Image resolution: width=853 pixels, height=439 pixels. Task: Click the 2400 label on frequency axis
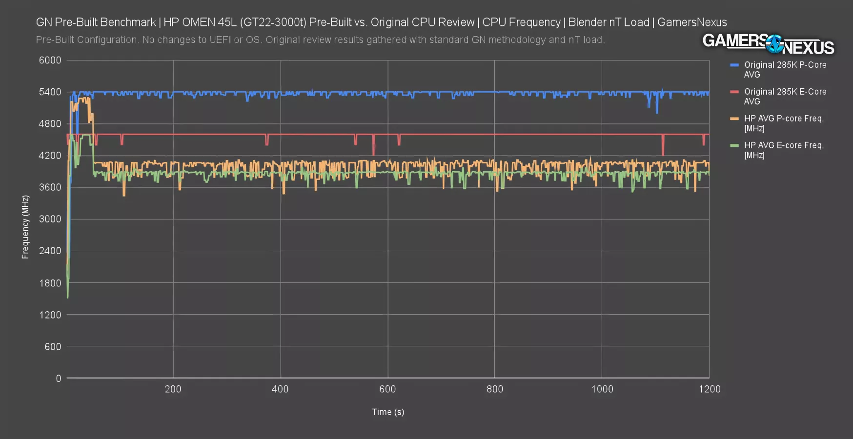[50, 251]
